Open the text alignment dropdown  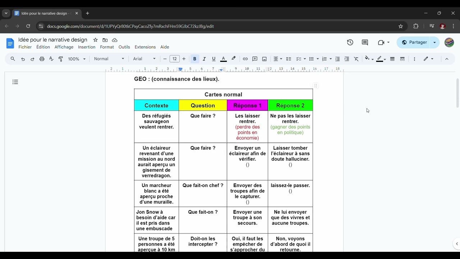point(277,59)
